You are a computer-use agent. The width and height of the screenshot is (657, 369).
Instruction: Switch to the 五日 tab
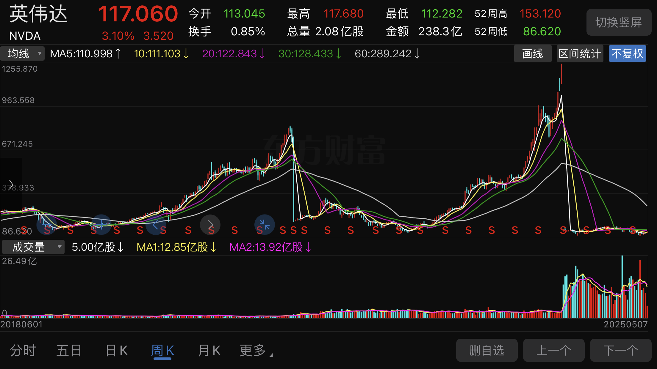pyautogui.click(x=69, y=351)
